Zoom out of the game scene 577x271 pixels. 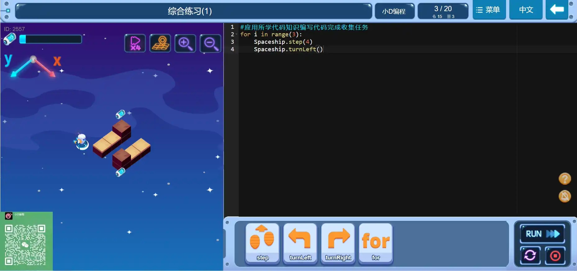[210, 43]
